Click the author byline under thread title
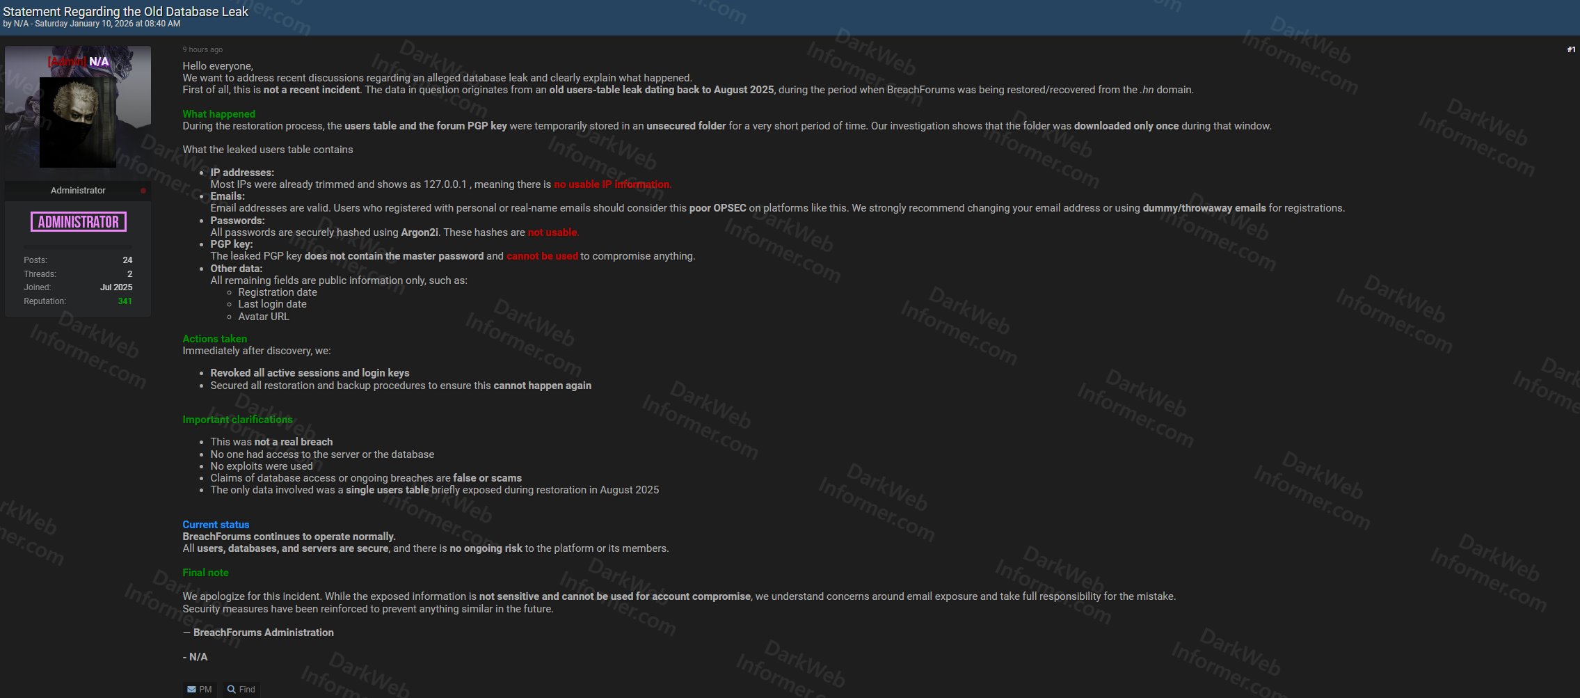This screenshot has height=698, width=1580. (x=91, y=24)
